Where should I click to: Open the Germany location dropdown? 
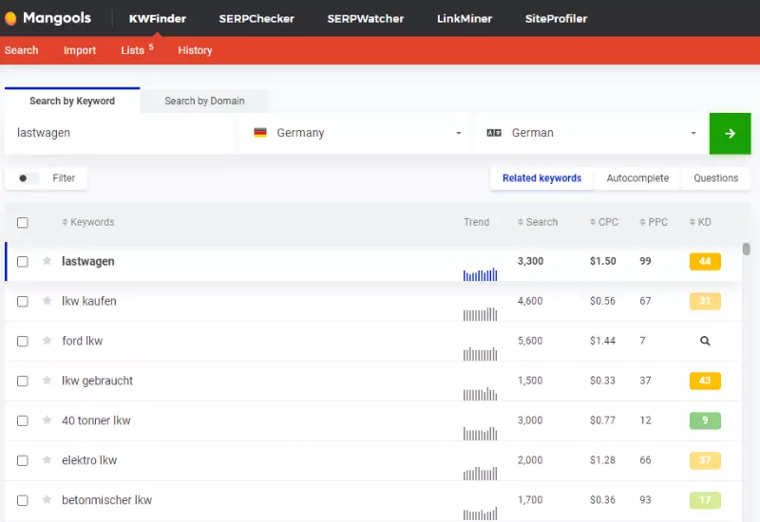pyautogui.click(x=356, y=133)
